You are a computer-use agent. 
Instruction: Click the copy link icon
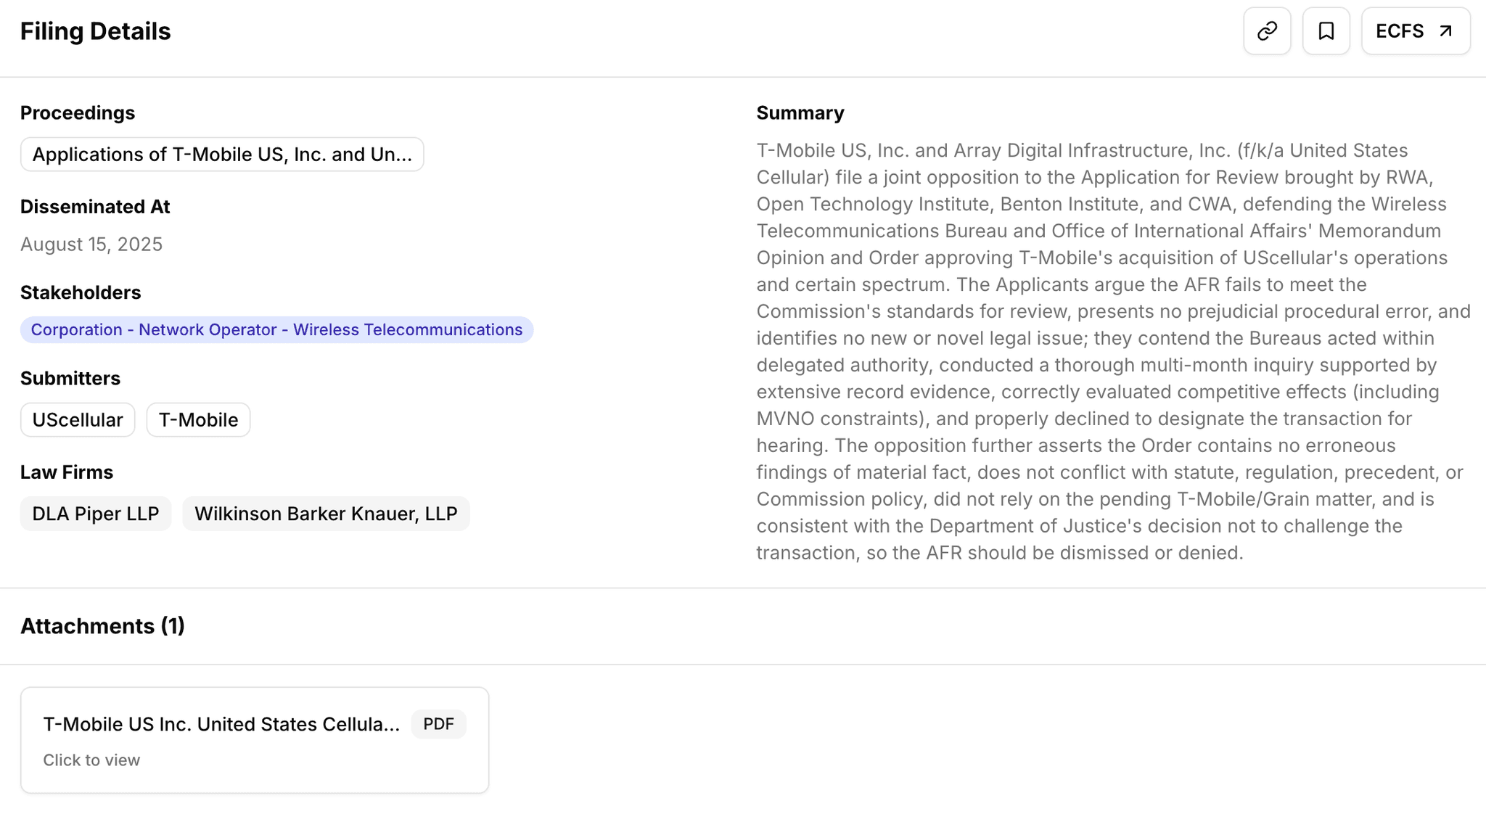click(x=1267, y=31)
